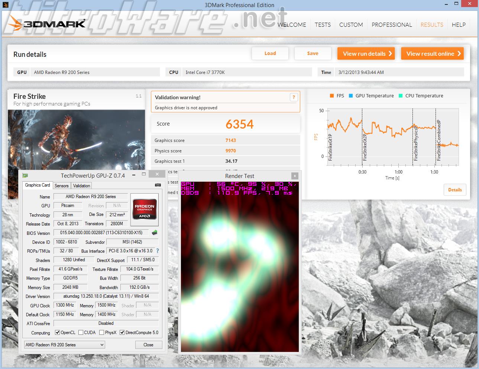The width and height of the screenshot is (479, 369).
Task: Click the Close button in GPU-Z
Action: pyautogui.click(x=148, y=345)
